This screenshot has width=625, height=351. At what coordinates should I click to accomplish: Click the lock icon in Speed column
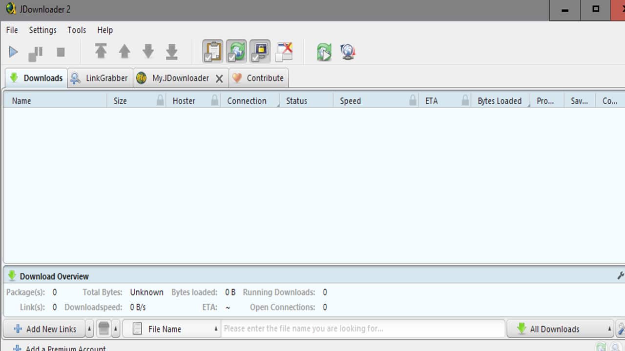pos(413,100)
